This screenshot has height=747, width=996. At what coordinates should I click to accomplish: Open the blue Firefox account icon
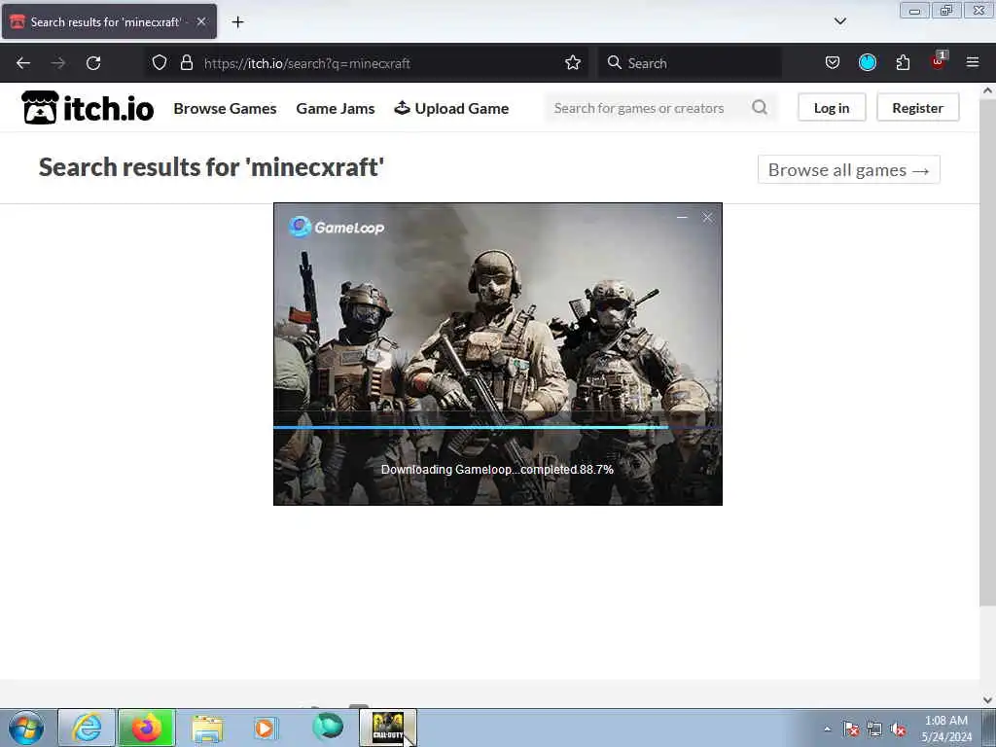867,62
